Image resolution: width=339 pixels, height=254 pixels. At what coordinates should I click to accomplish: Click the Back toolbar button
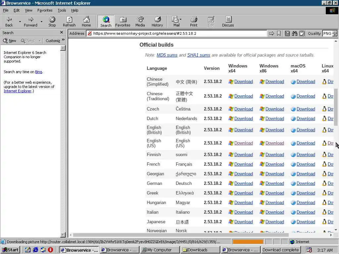(x=9, y=21)
